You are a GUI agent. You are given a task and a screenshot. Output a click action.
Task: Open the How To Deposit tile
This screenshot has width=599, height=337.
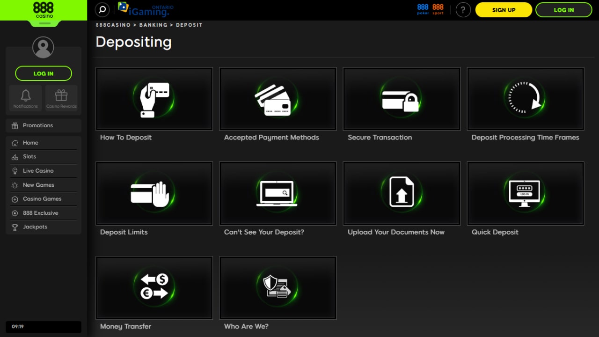tap(154, 99)
